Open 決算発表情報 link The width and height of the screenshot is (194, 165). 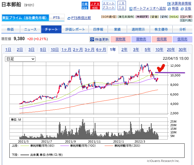(181, 4)
